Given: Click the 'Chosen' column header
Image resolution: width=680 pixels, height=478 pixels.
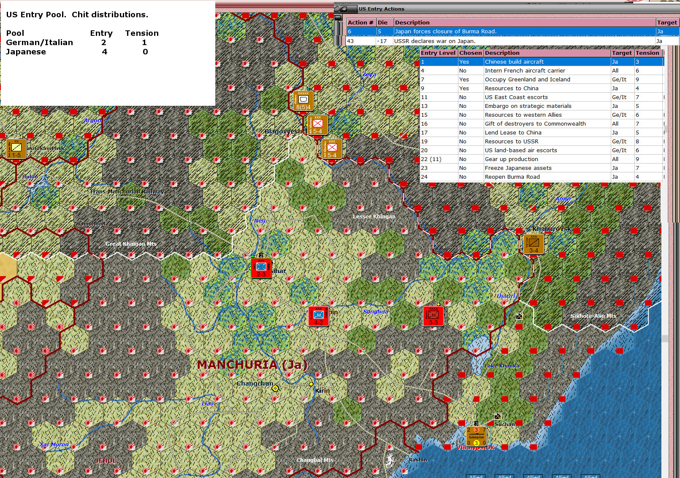Looking at the screenshot, I should click(471, 53).
